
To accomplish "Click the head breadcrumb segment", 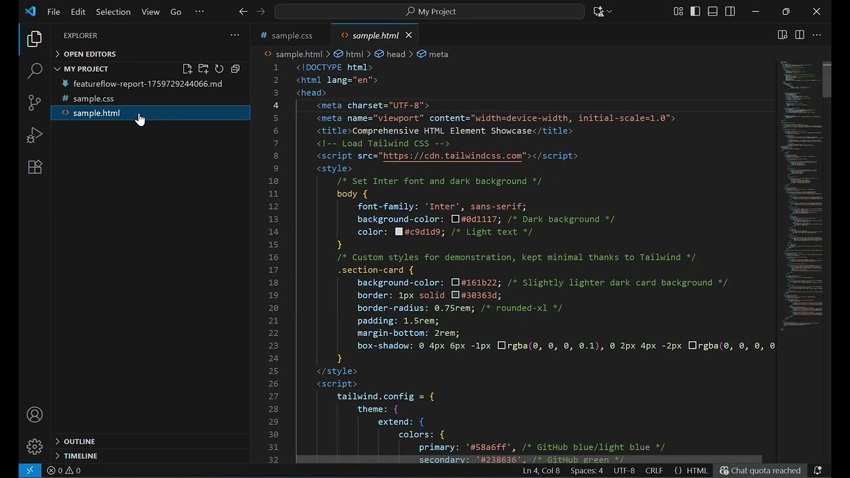I will [x=390, y=54].
